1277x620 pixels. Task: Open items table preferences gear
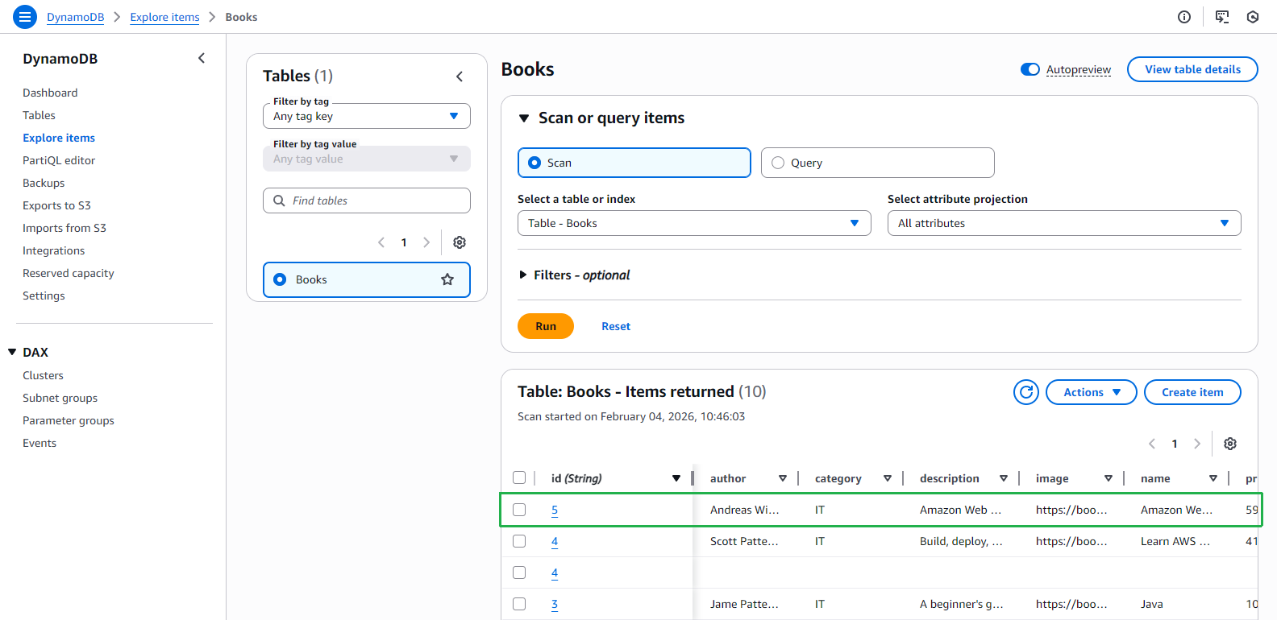pos(1230,444)
